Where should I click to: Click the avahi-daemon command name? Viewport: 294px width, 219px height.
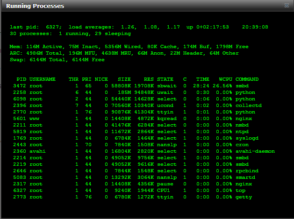coord(255,151)
